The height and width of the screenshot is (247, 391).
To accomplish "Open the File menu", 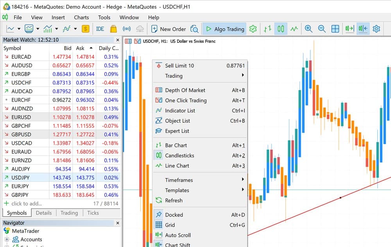I will pyautogui.click(x=18, y=18).
